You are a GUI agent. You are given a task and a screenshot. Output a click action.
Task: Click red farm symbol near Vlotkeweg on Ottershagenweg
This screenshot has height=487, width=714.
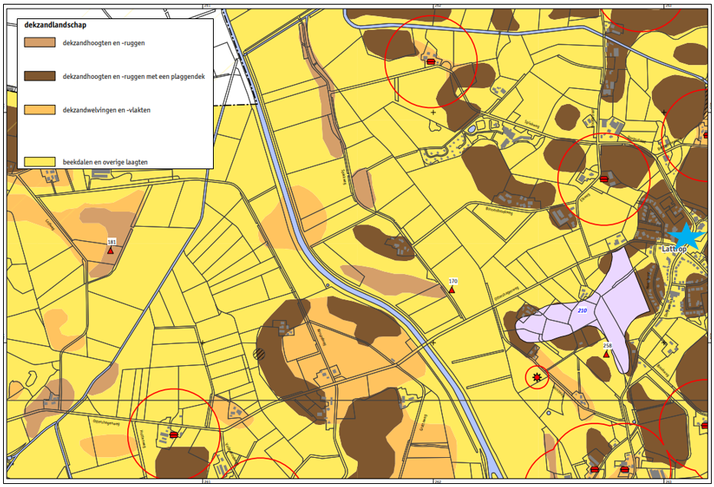tap(173, 435)
